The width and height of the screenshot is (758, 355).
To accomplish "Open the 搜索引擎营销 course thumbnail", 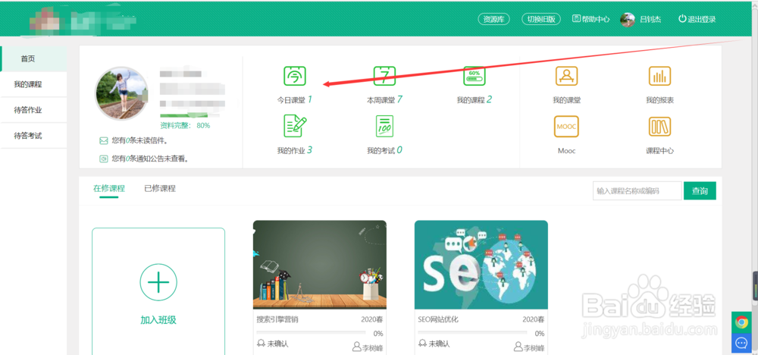I will [x=320, y=265].
